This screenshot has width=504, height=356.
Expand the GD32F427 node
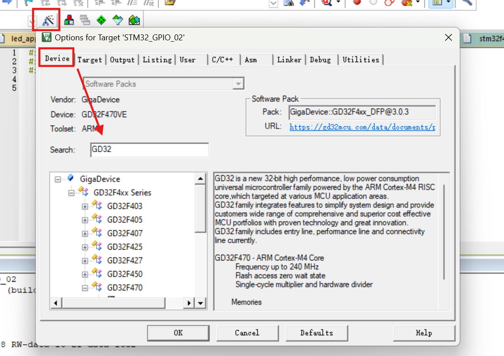coord(85,260)
